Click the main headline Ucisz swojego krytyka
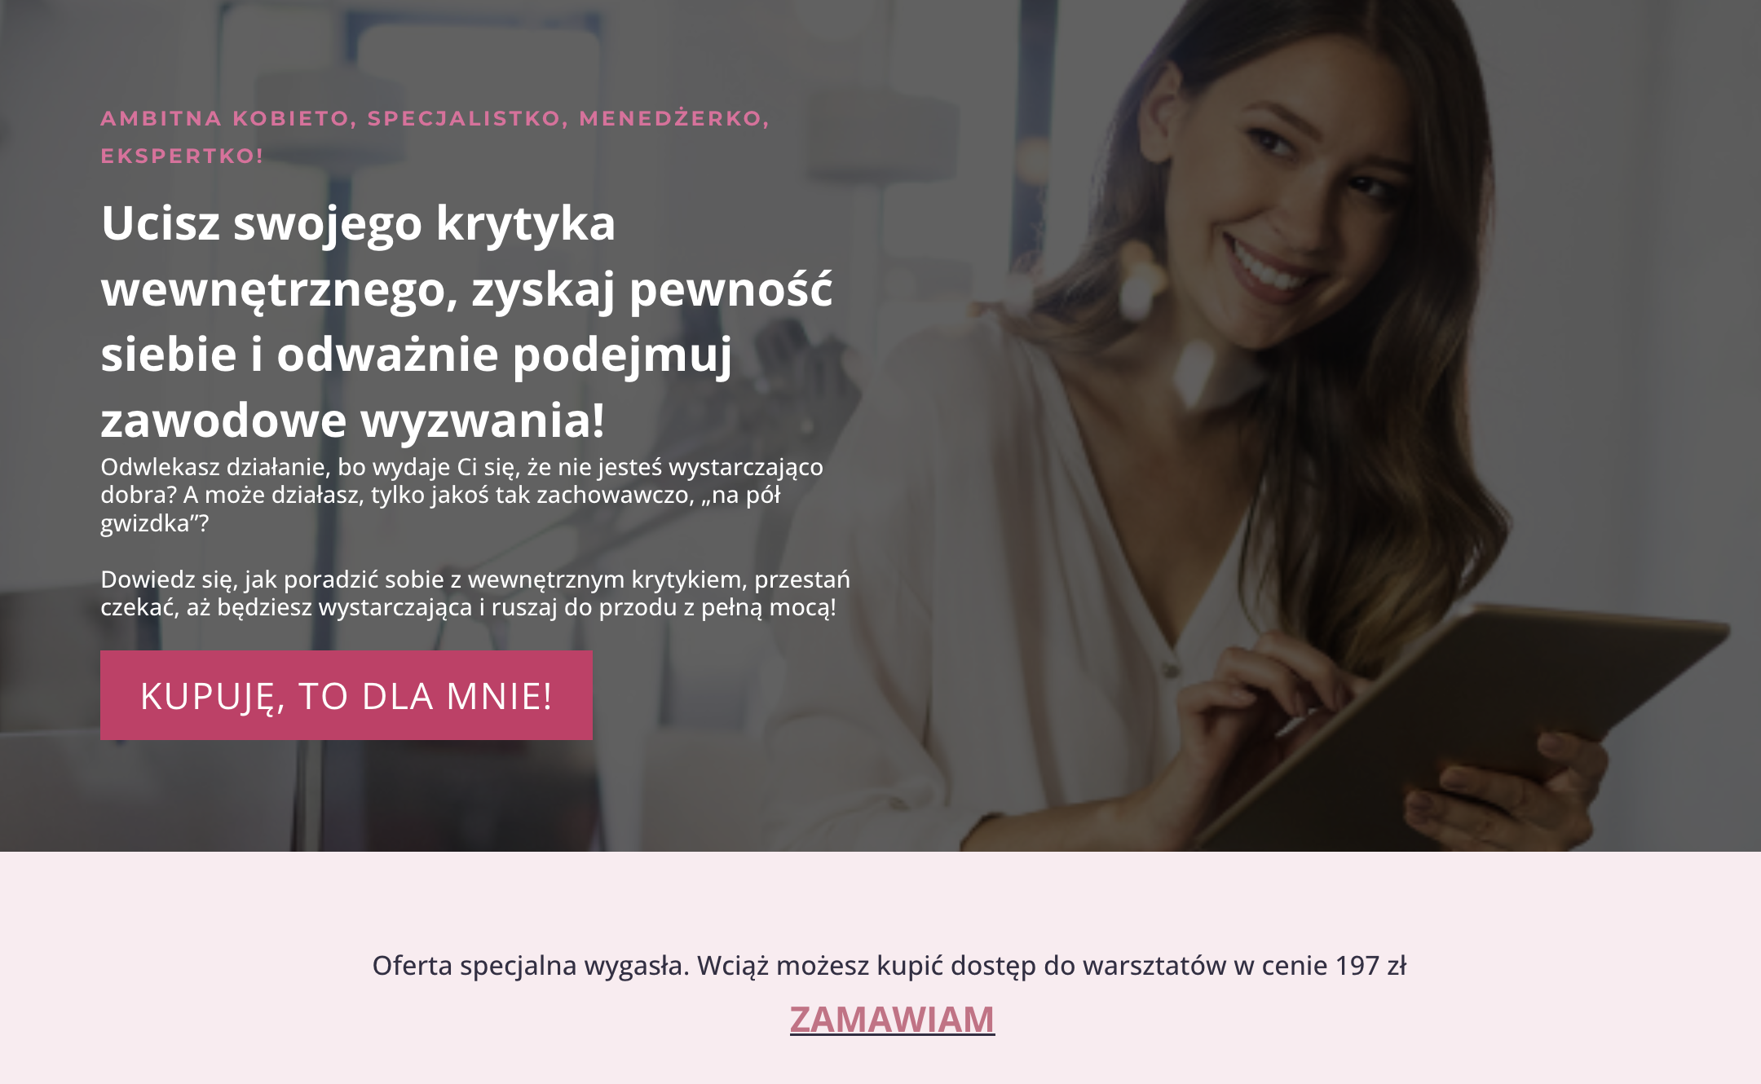Screen dimensions: 1761x1084 click(x=466, y=320)
